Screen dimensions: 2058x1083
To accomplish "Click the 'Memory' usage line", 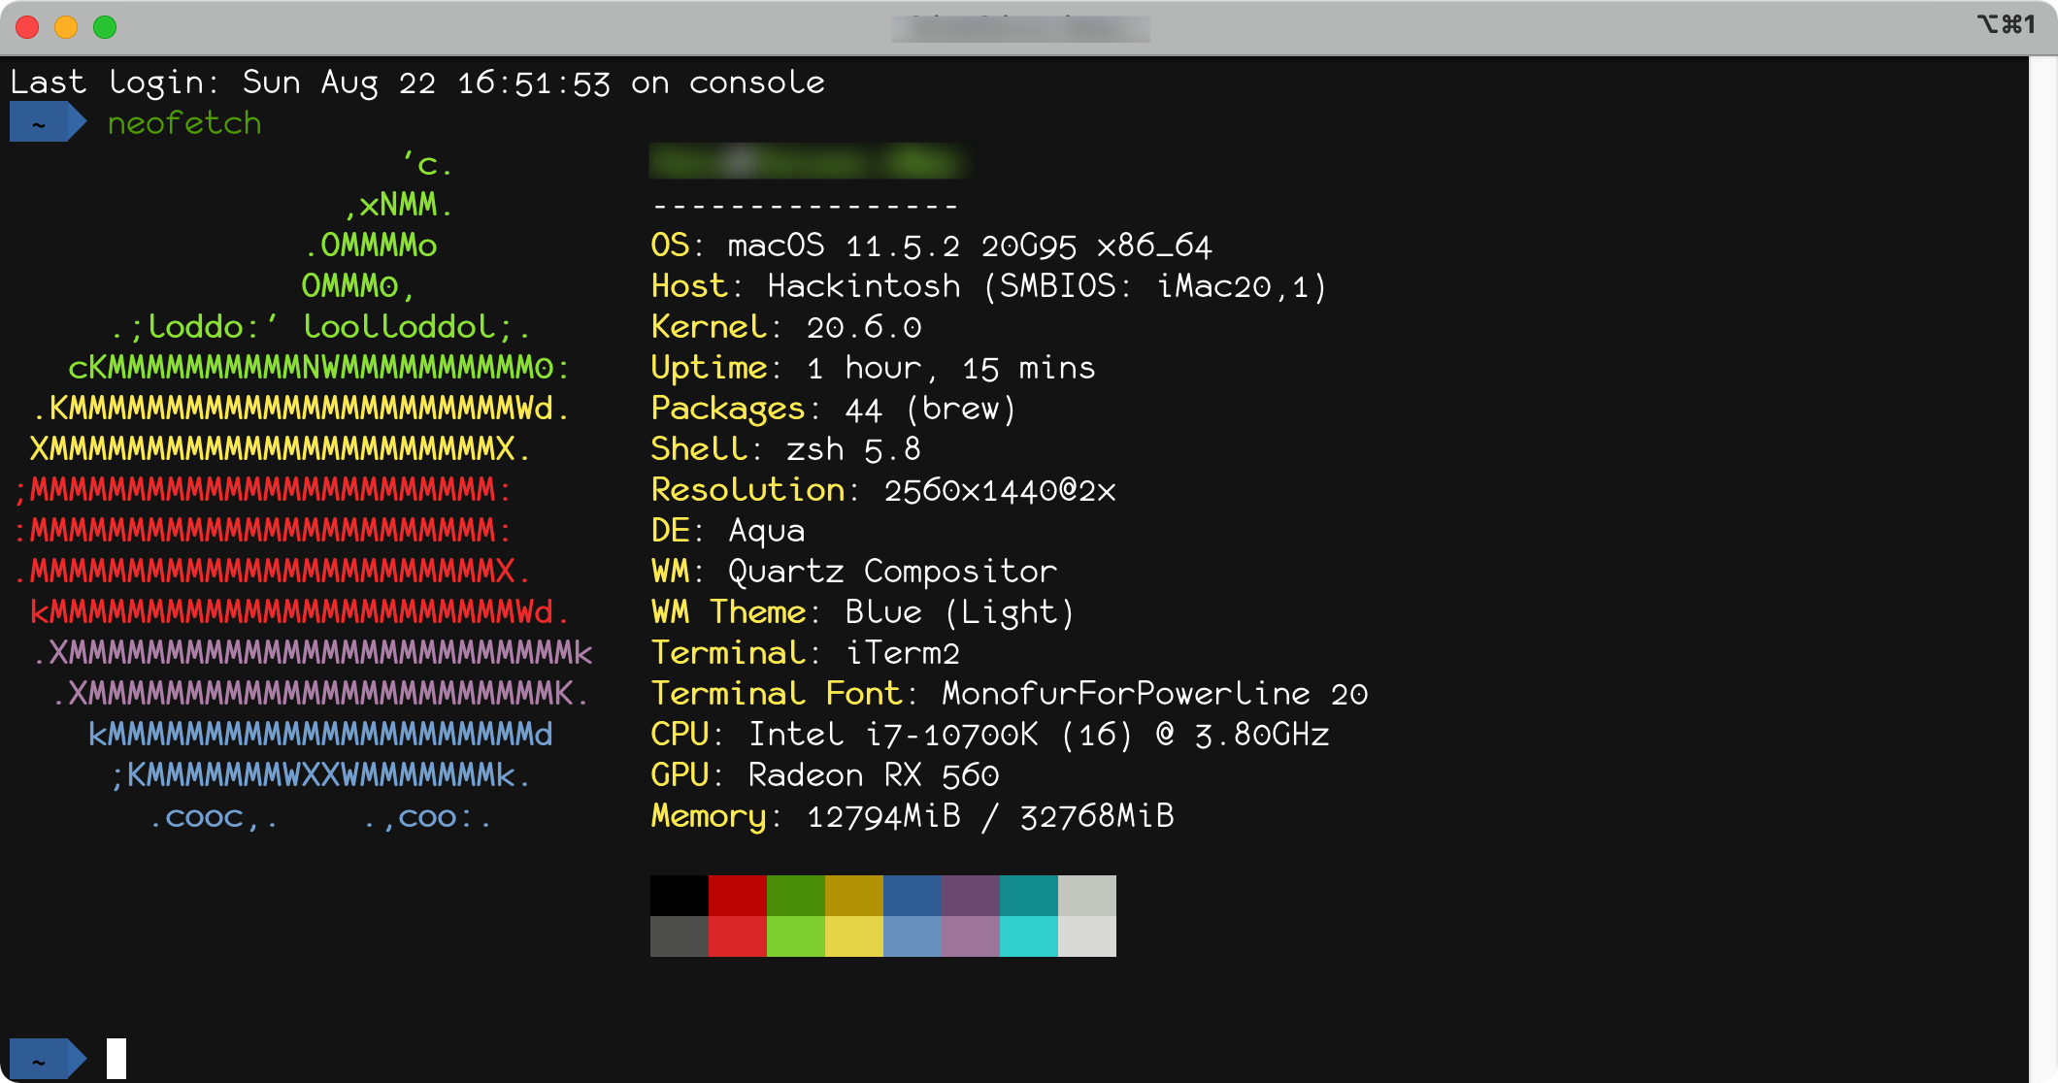I will click(x=913, y=816).
